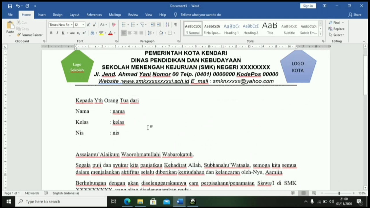Clear all formatting with eraser icon
This screenshot has width=370, height=208.
pyautogui.click(x=114, y=25)
